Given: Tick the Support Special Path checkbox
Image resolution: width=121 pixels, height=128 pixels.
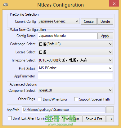Looking at the screenshot, I should (76, 99).
